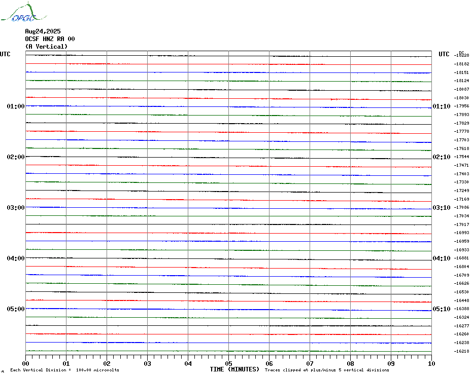Select the DC offset value -17893
The width and height of the screenshot is (472, 377).
(461, 115)
